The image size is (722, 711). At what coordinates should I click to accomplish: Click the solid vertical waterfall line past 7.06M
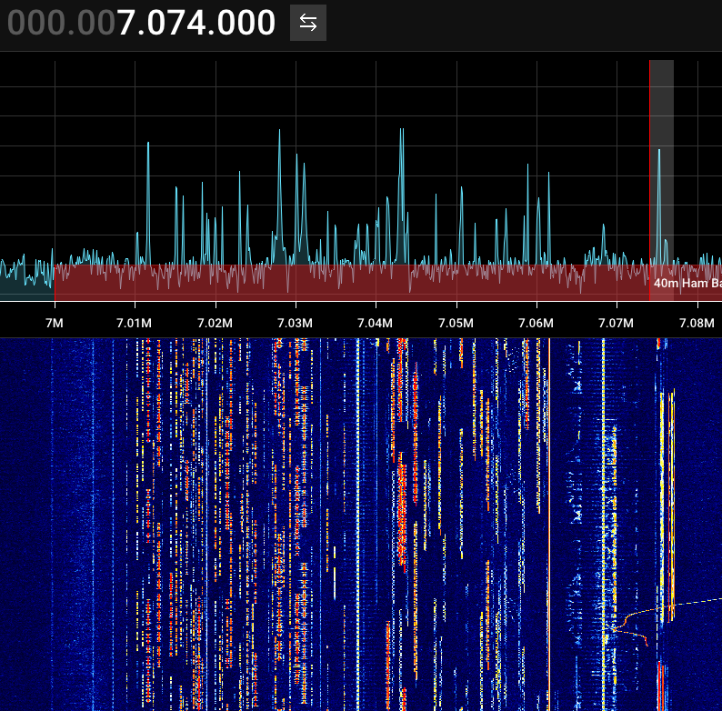pyautogui.click(x=549, y=524)
